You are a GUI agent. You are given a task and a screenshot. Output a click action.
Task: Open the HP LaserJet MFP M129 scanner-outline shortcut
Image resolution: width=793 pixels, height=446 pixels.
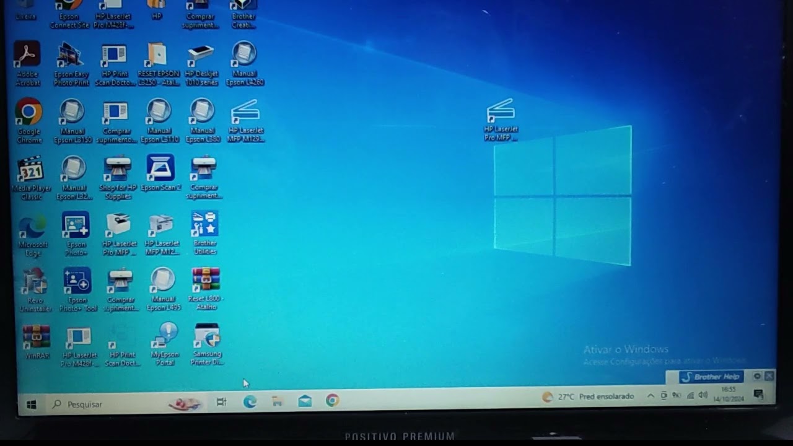point(245,120)
